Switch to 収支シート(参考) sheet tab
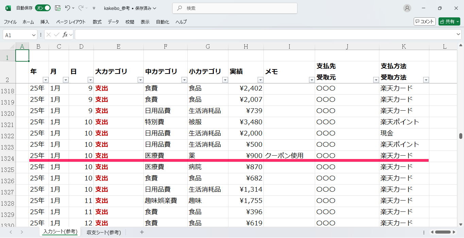Screen dimensions: 464x238 point(104,232)
